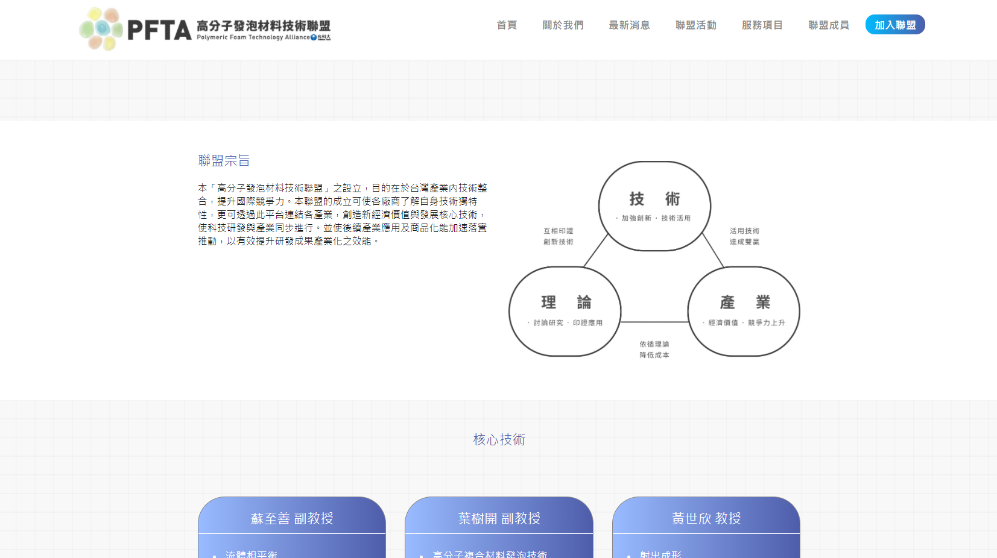
Task: Open the 首頁 home menu item
Action: [x=507, y=25]
